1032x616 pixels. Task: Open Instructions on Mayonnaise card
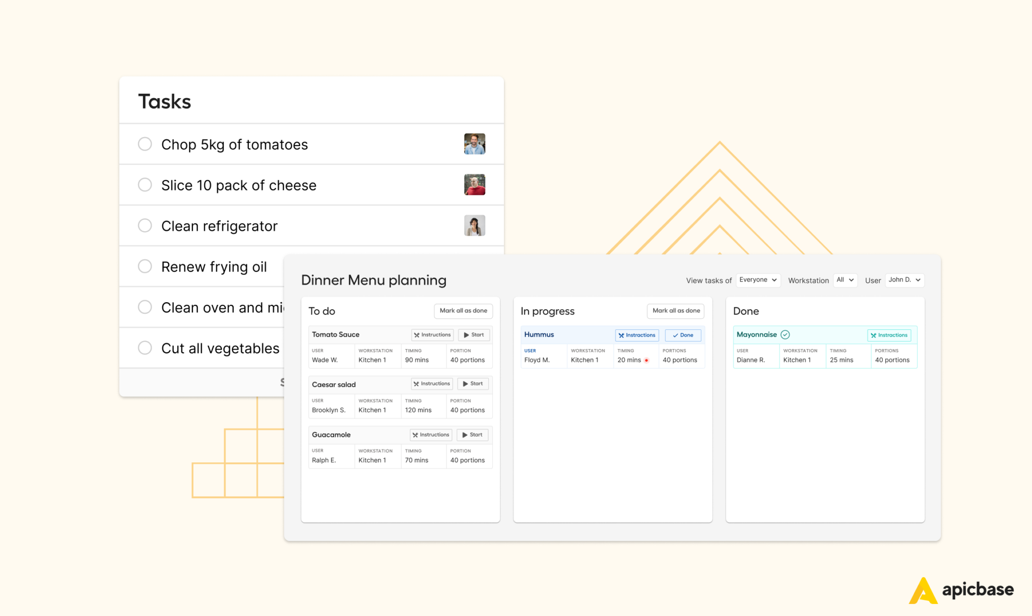[889, 335]
